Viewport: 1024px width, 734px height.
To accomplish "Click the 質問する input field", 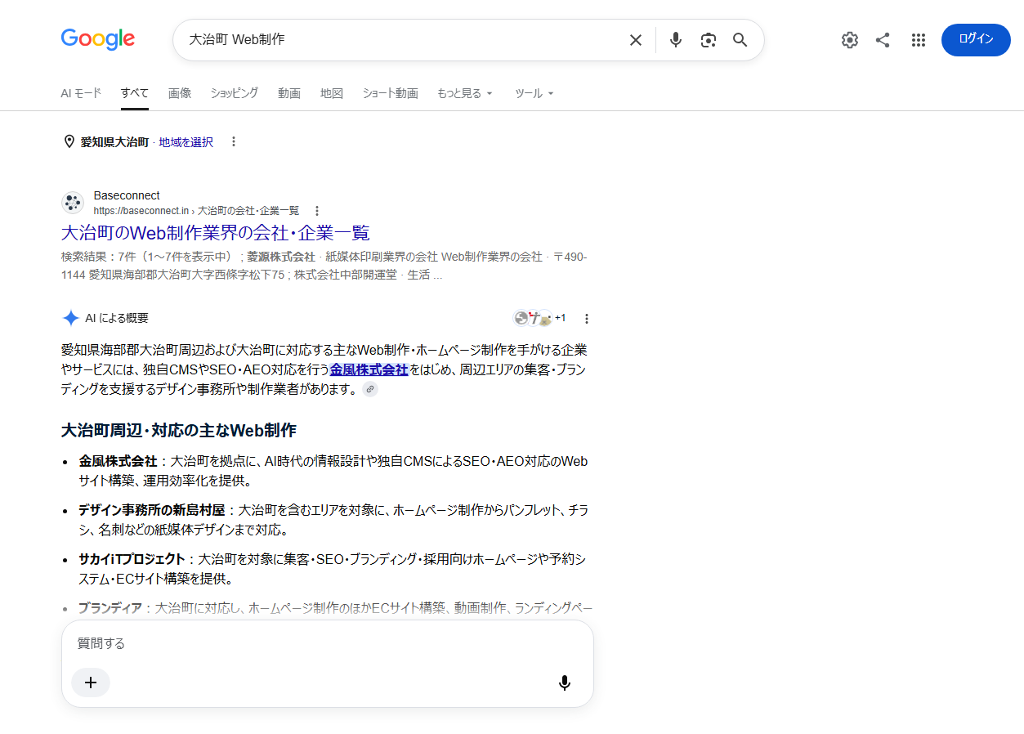I will (327, 643).
